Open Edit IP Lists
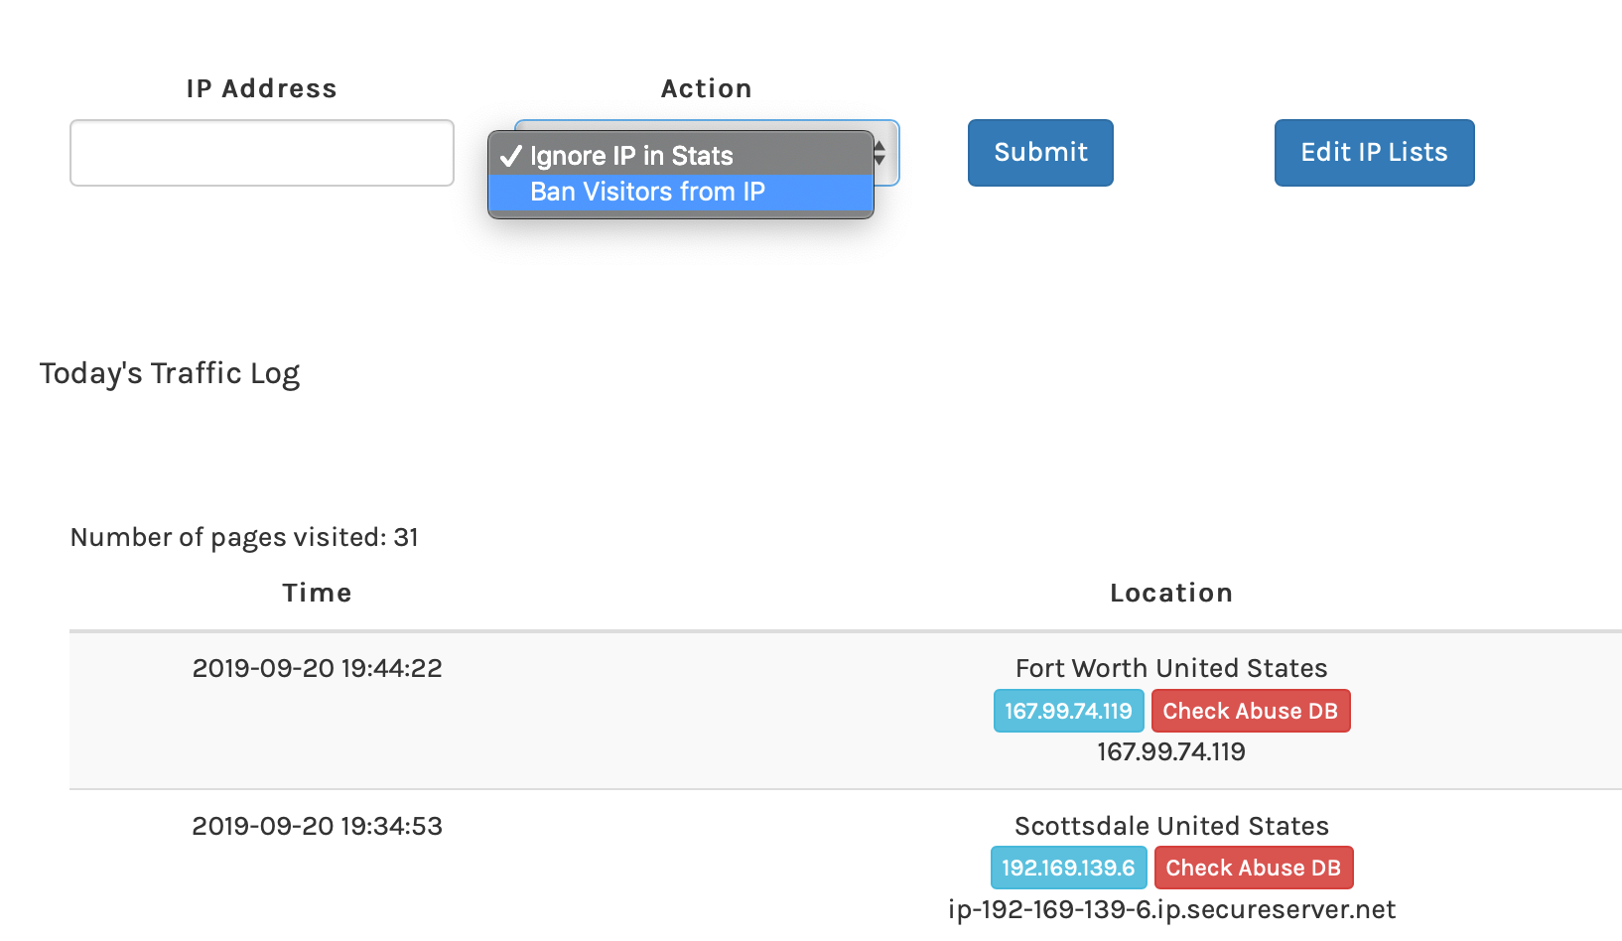Screen dimensions: 1622x941 tap(1374, 153)
